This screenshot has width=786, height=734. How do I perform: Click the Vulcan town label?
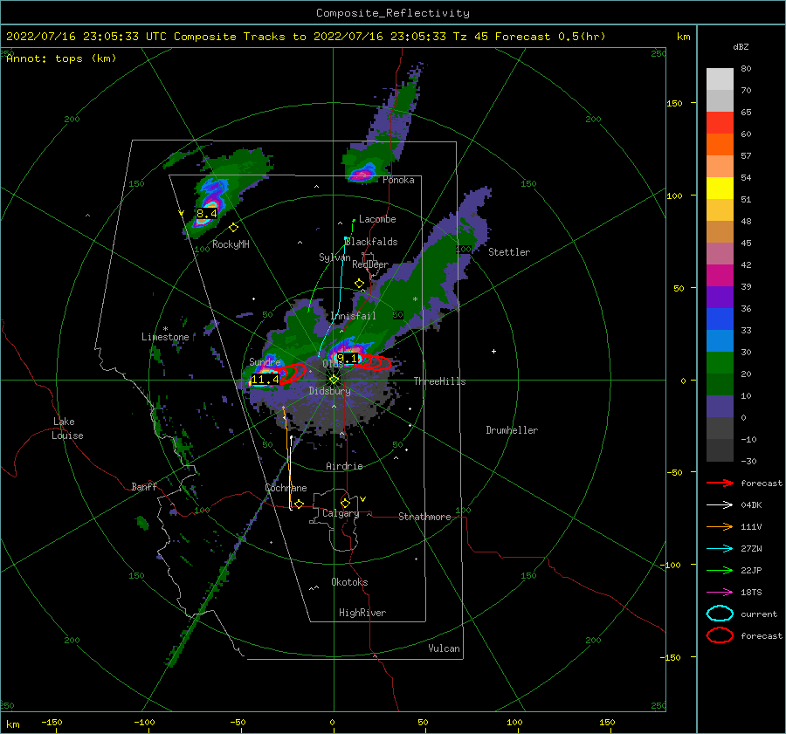(x=445, y=648)
